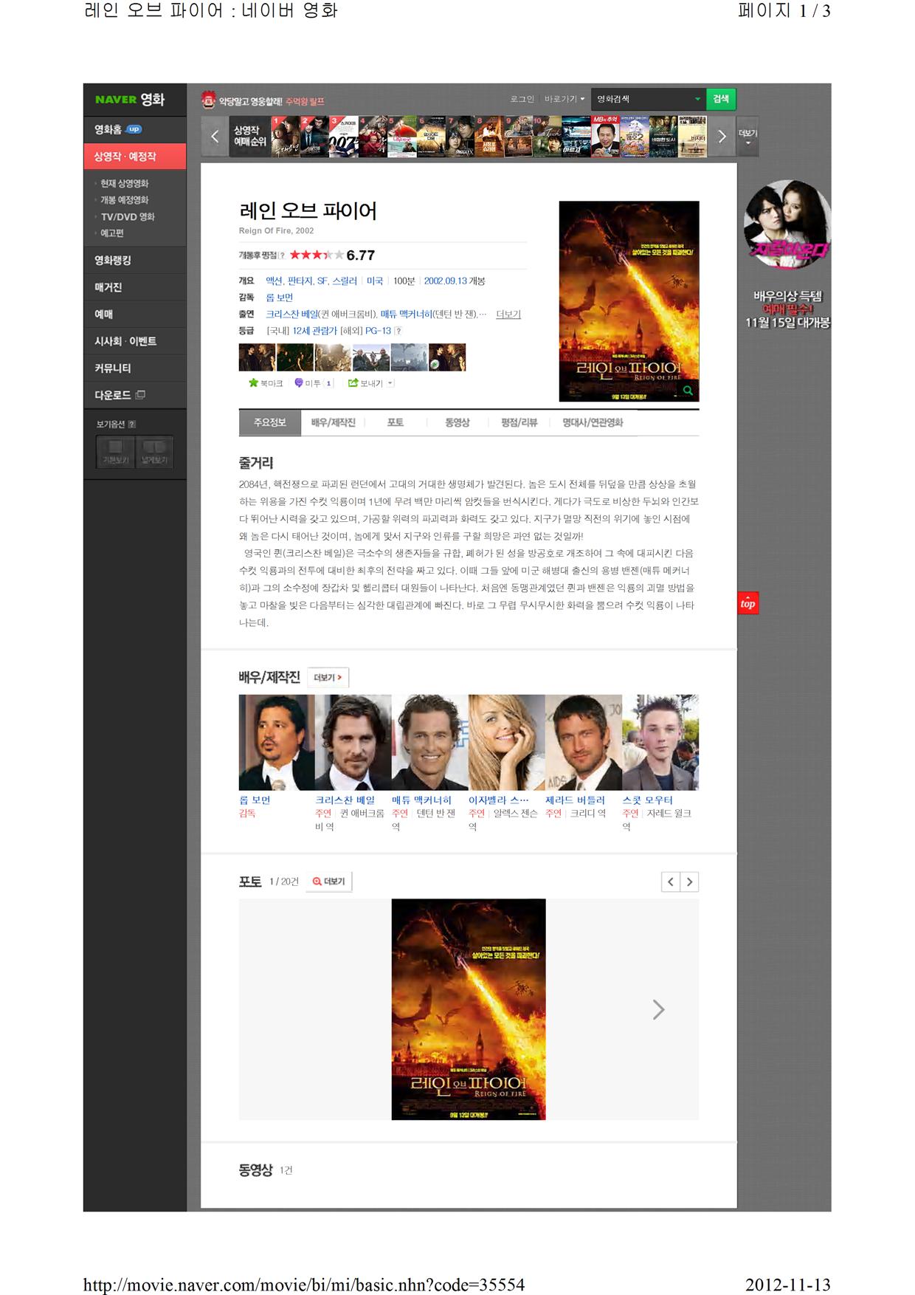This screenshot has width=915, height=1295.
Task: Click large chevron on photo viewer
Action: click(659, 1010)
